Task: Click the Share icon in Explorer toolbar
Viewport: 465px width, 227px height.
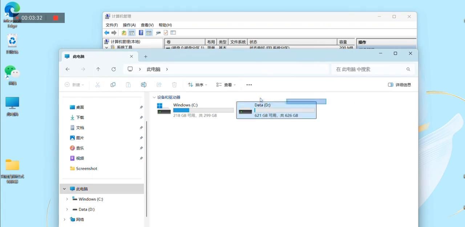Action: (x=159, y=84)
